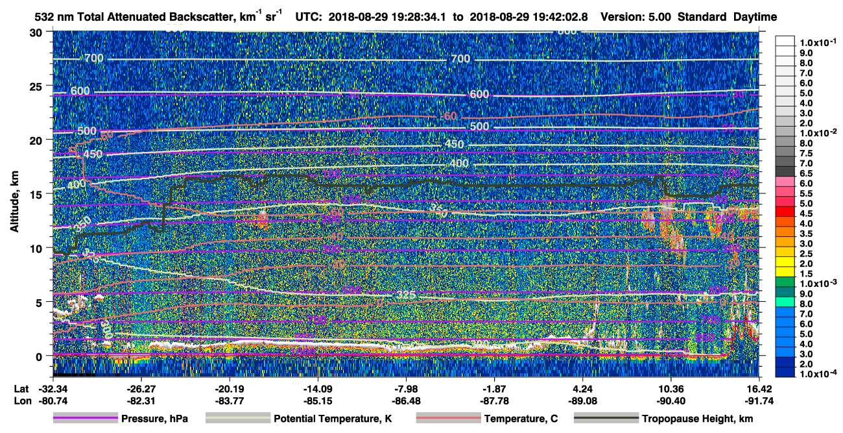
Task: Click latitude value 16.42
Action: point(759,388)
